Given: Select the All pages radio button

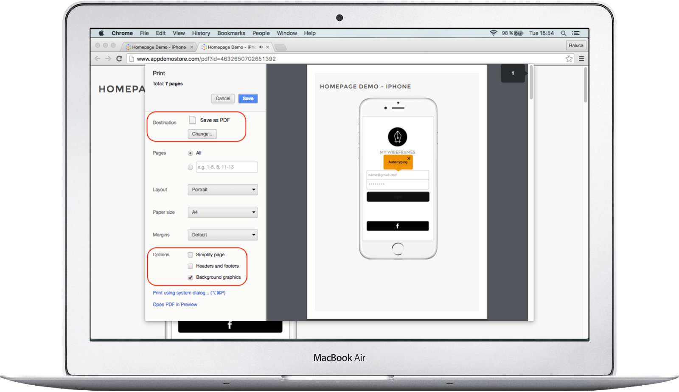Looking at the screenshot, I should (x=190, y=153).
